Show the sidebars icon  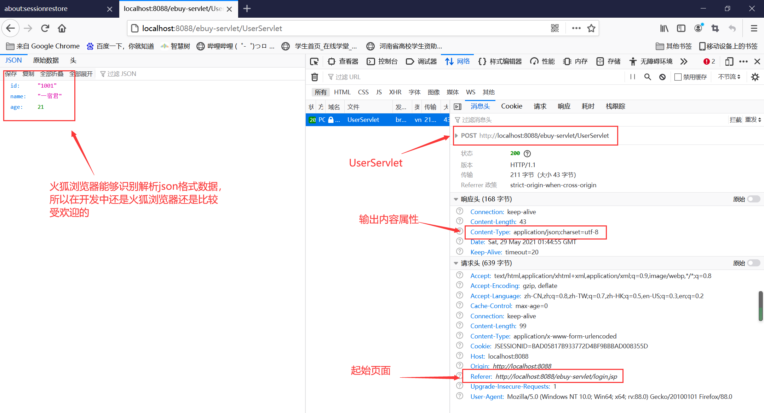point(681,28)
